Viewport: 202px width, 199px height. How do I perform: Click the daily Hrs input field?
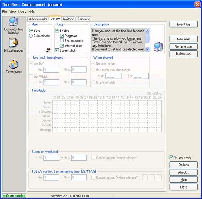[x=51, y=69]
